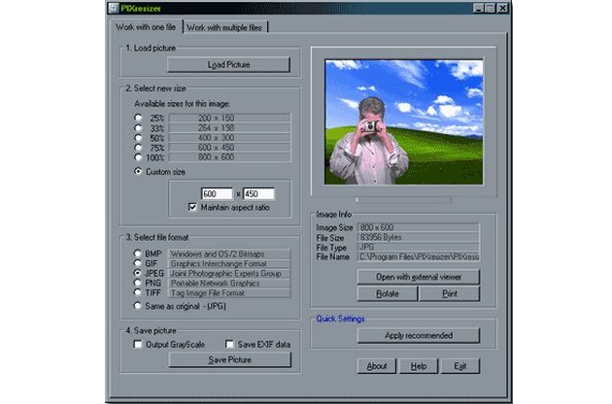Image resolution: width=612 pixels, height=404 pixels.
Task: Select GIF file format radio button
Action: (x=137, y=263)
